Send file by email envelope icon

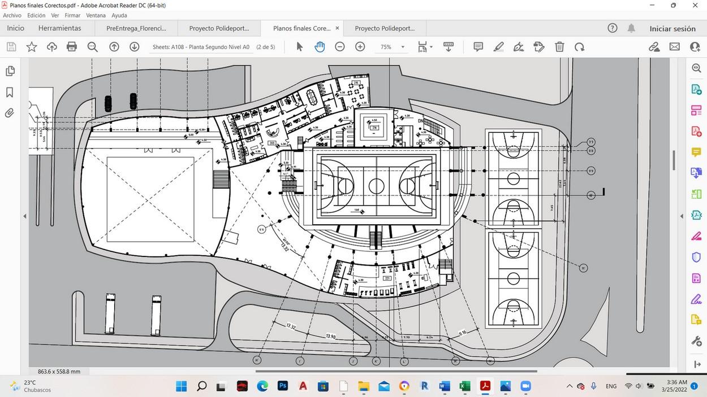click(675, 47)
